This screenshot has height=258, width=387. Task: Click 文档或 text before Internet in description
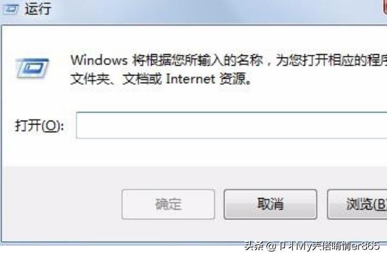[x=142, y=79]
